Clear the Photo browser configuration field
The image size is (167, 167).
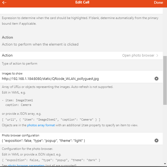pos(156,140)
